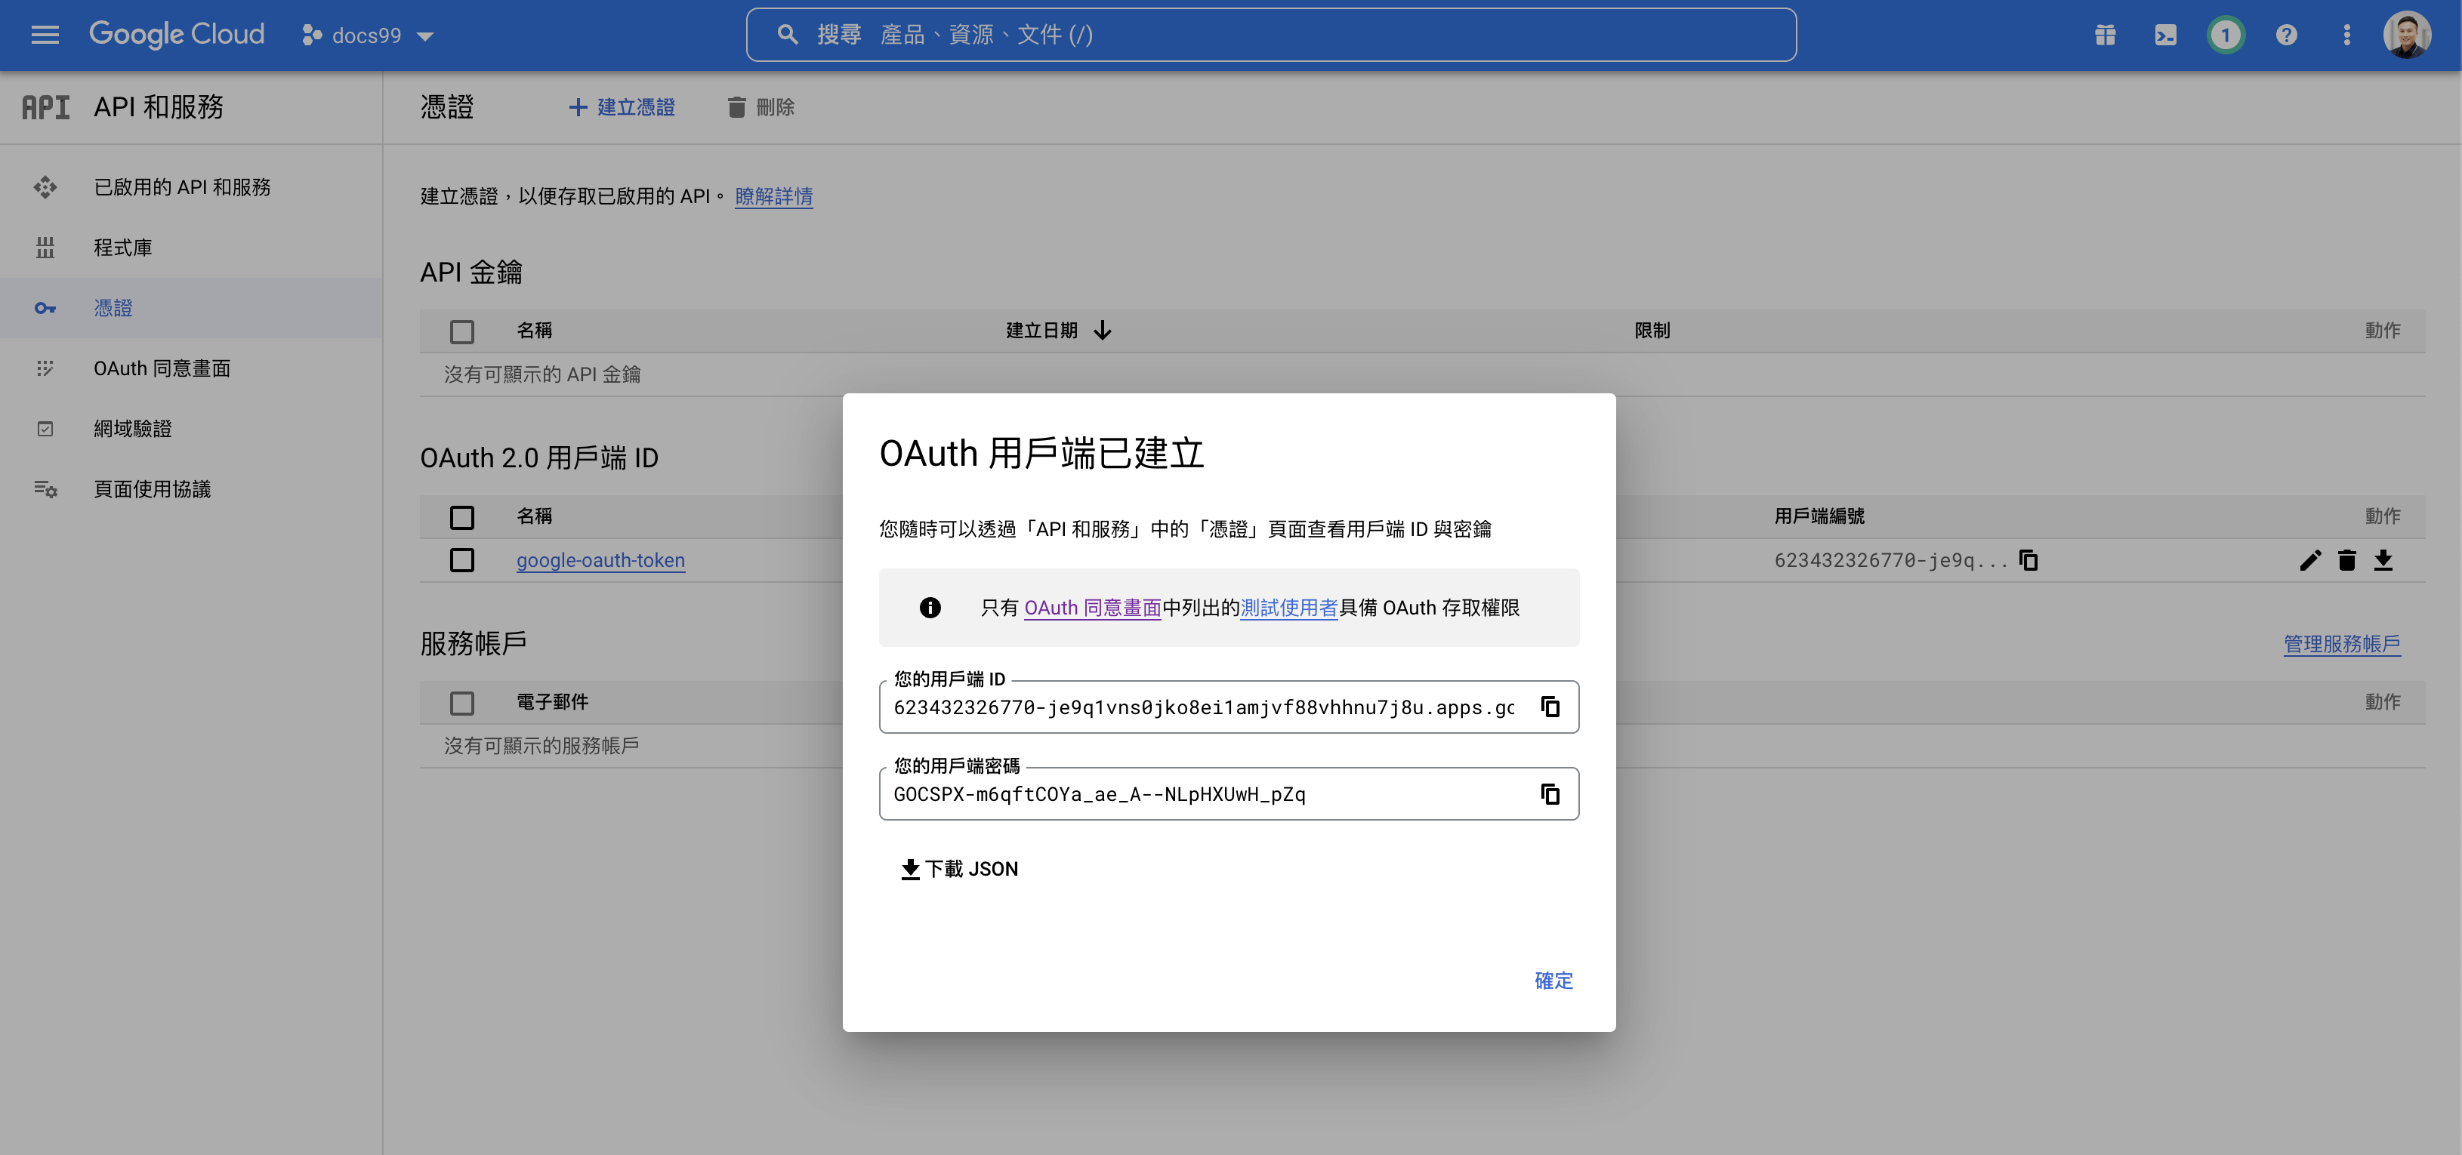Open the three-dot more options menu
Image resolution: width=2462 pixels, height=1155 pixels.
pyautogui.click(x=2346, y=35)
